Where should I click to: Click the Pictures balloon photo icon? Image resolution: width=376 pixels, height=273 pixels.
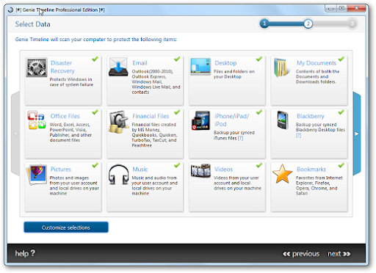point(37,175)
